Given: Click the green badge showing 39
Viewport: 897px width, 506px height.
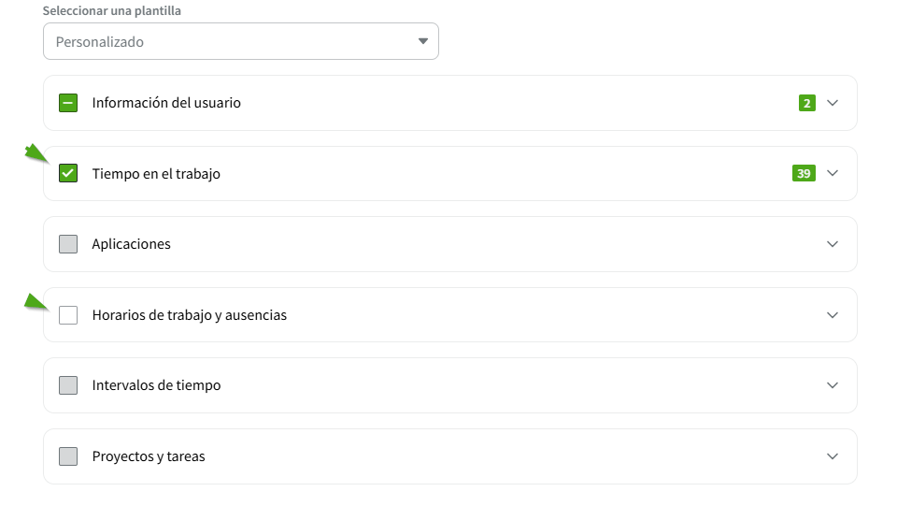Looking at the screenshot, I should pos(804,173).
